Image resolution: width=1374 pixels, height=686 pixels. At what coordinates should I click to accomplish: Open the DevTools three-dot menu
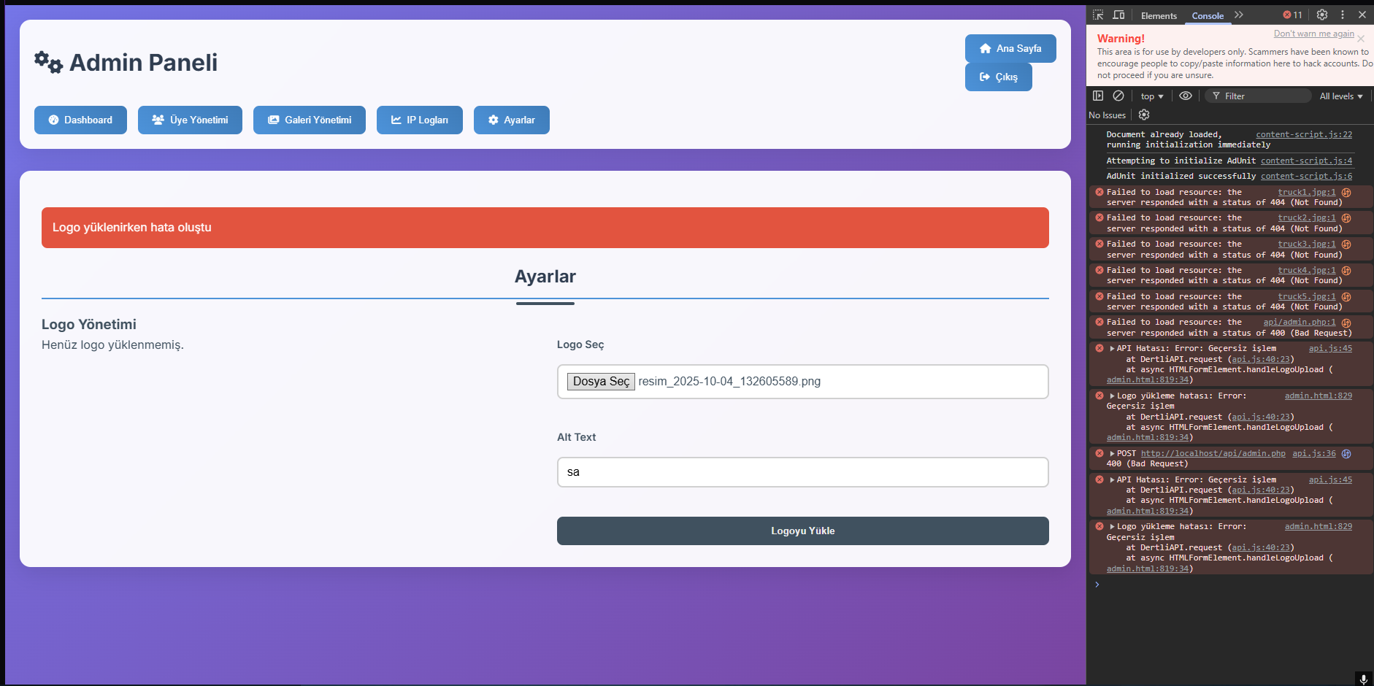[1342, 15]
